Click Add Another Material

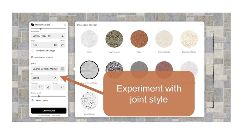(x=42, y=57)
